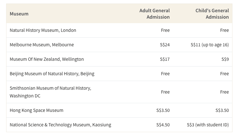Select Smithsonian Museum of Natural History cell
This screenshot has height=136, width=236.
50,92
